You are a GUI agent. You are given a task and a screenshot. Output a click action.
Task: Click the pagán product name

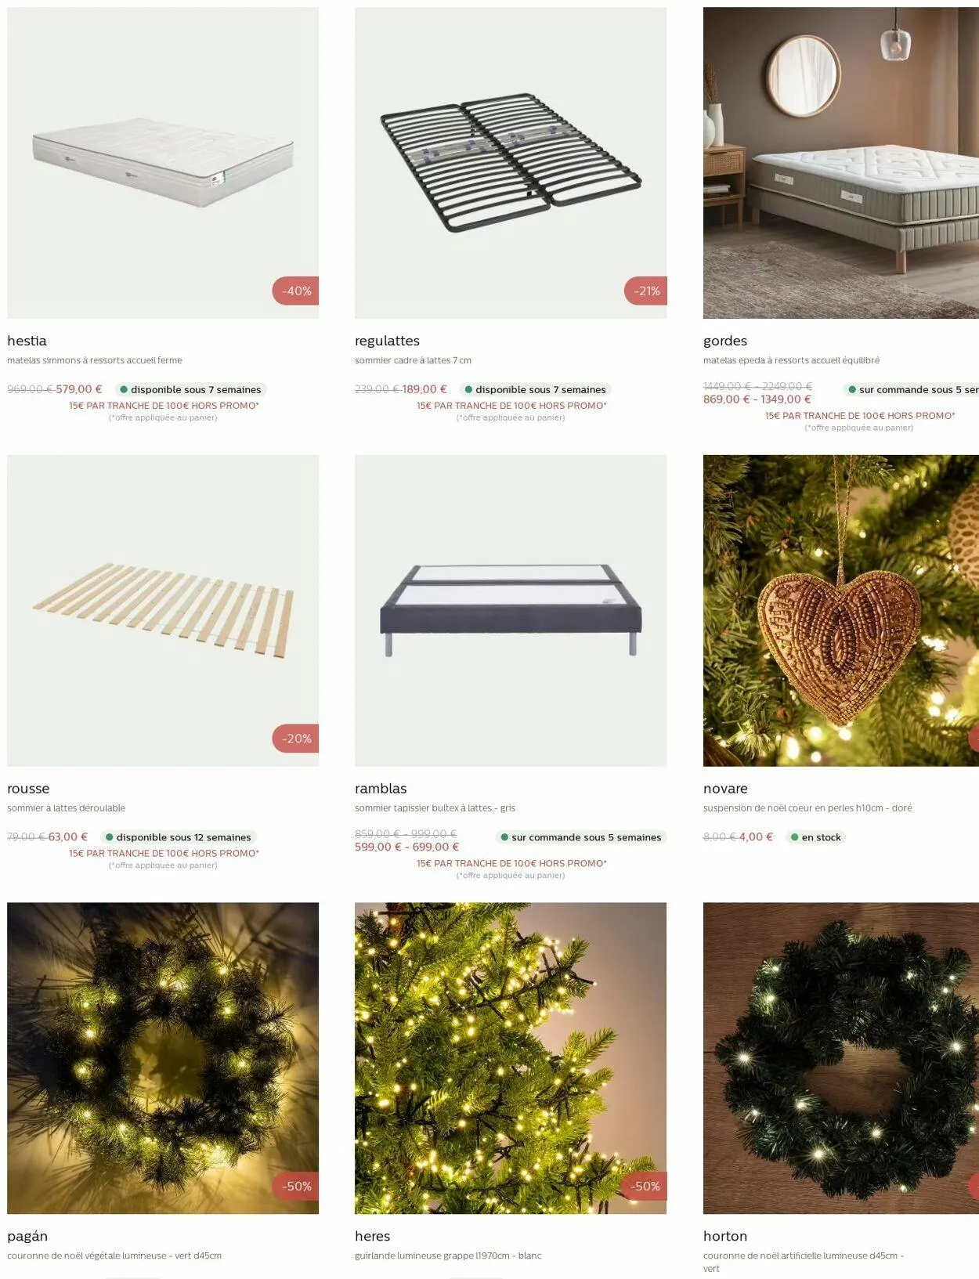pos(27,1236)
